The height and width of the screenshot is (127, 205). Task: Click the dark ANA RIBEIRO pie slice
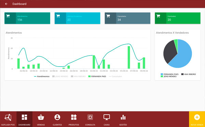(169, 52)
